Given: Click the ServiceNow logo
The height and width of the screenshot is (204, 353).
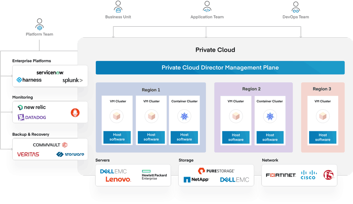Looking at the screenshot, I should [x=50, y=73].
